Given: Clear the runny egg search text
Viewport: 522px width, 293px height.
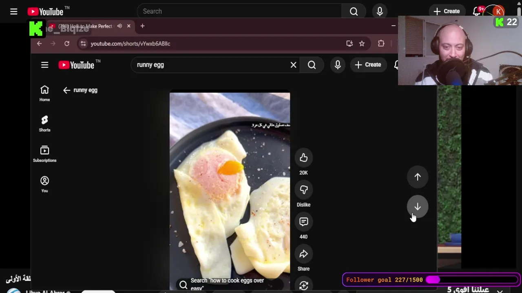Looking at the screenshot, I should pos(293,65).
